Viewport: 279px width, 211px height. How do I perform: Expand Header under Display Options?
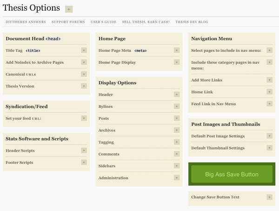coord(177,94)
